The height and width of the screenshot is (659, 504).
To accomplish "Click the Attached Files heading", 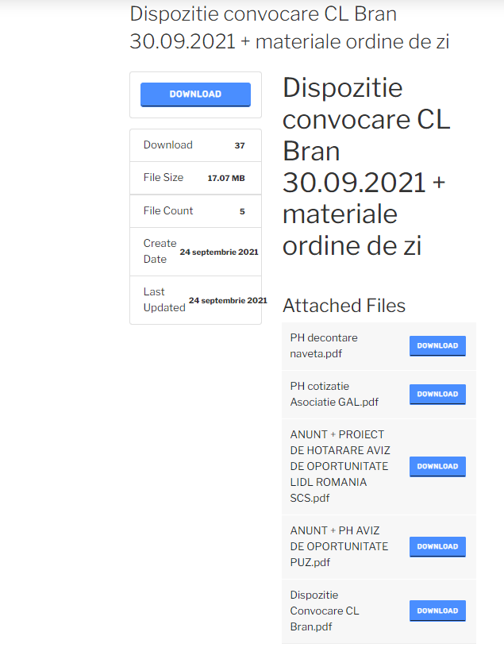I will click(x=344, y=306).
